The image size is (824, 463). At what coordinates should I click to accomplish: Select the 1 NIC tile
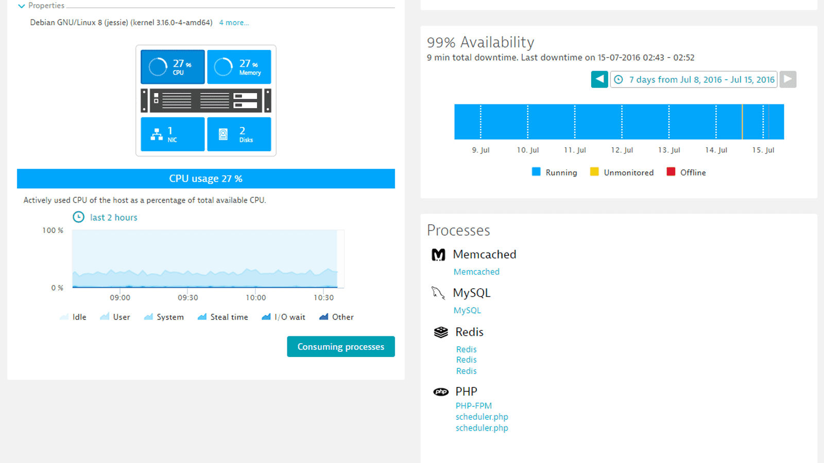click(173, 134)
